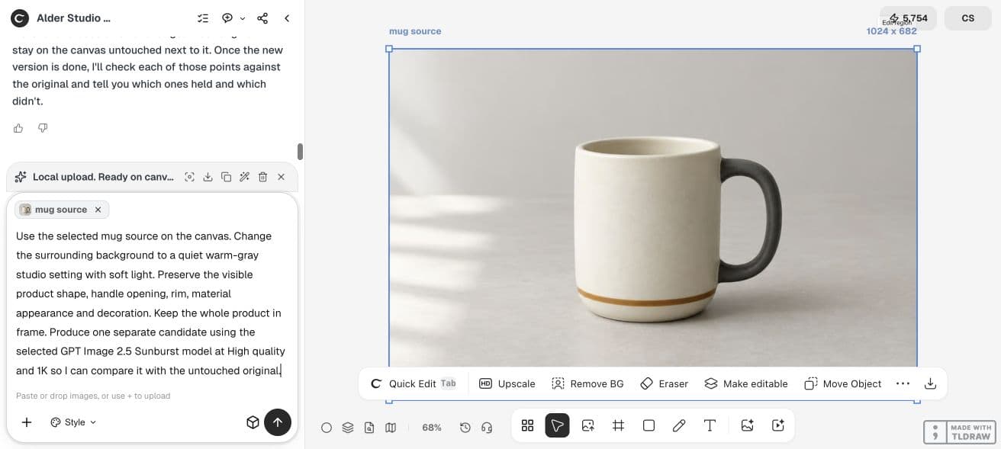Give the reply a thumbs down
Viewport: 1001px width, 449px height.
43,128
